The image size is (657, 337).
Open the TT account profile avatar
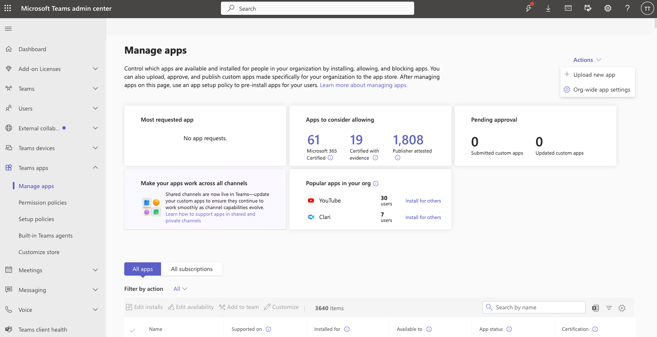click(647, 8)
